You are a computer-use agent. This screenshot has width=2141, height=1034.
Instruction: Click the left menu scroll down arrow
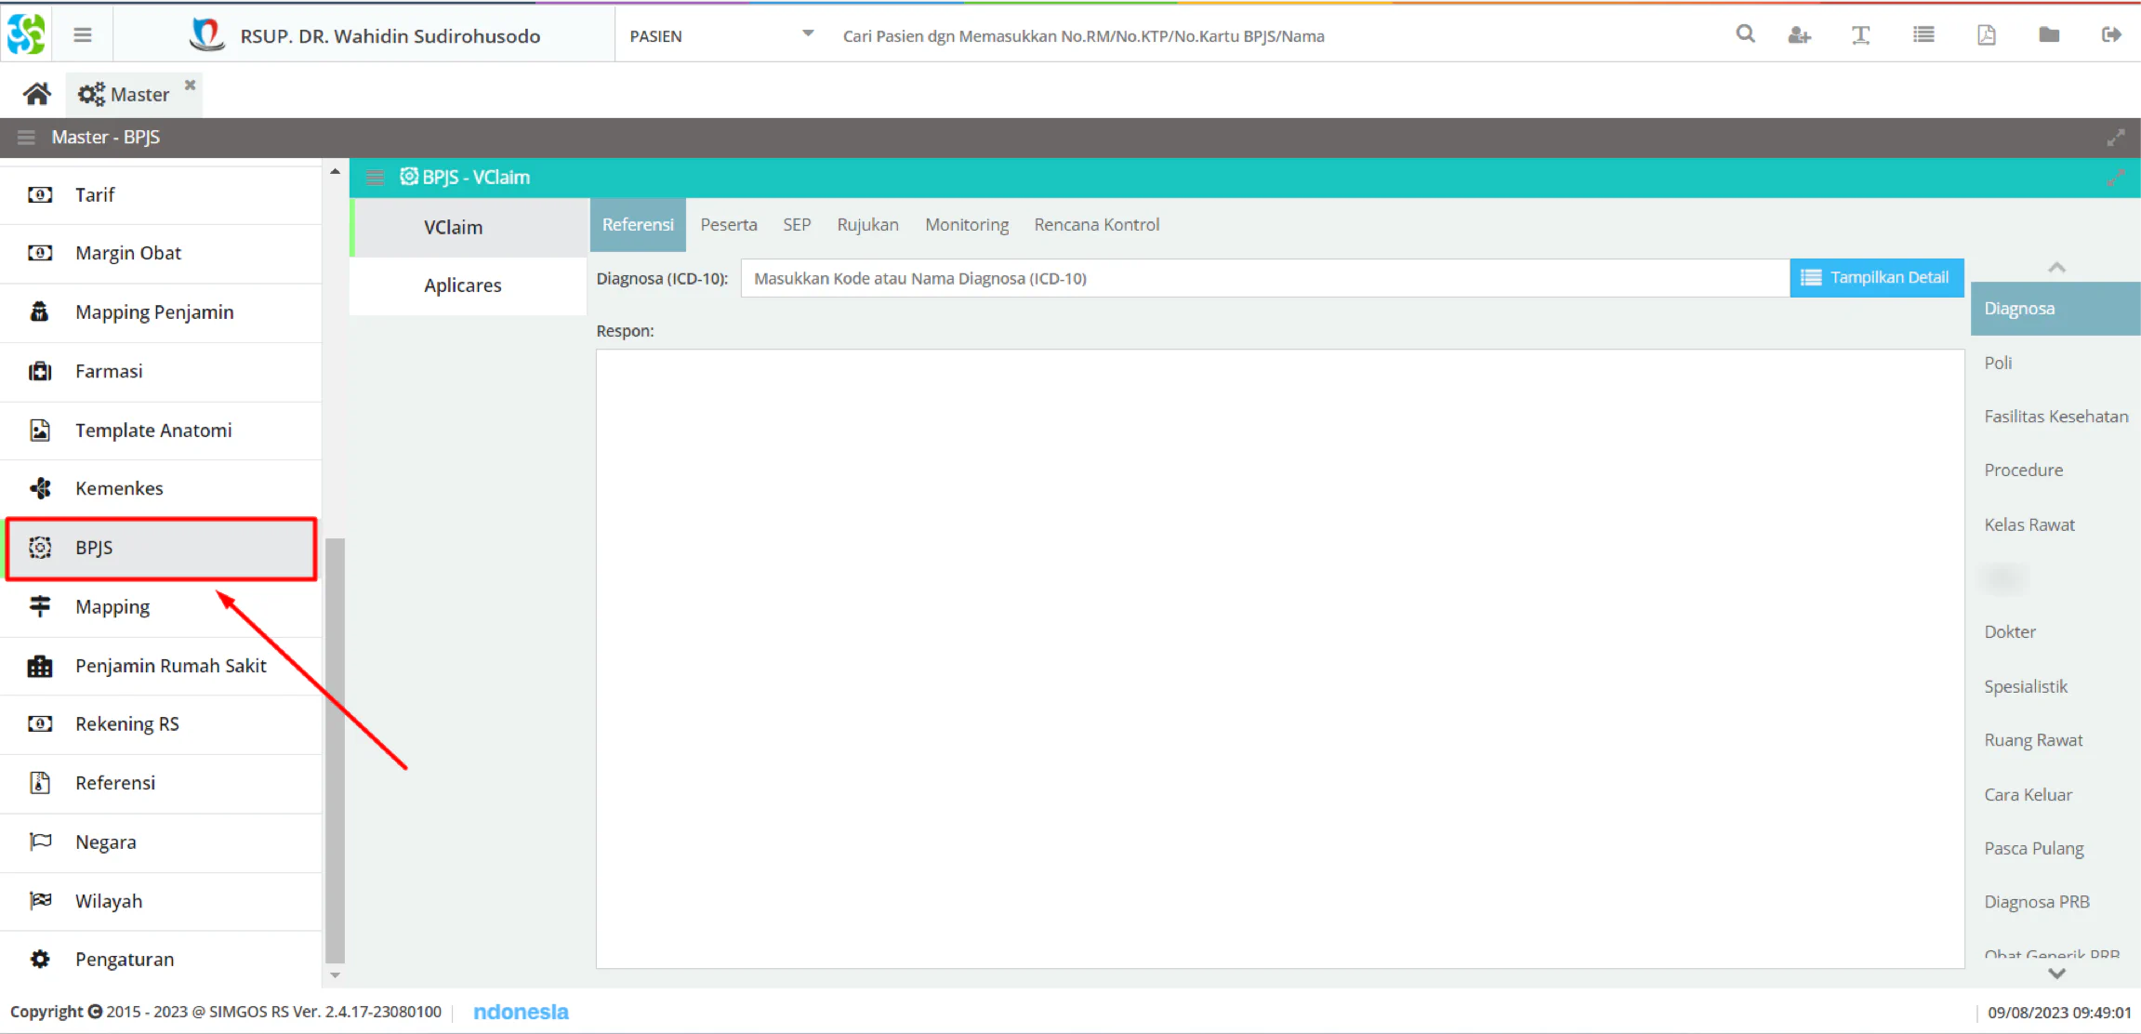(335, 975)
